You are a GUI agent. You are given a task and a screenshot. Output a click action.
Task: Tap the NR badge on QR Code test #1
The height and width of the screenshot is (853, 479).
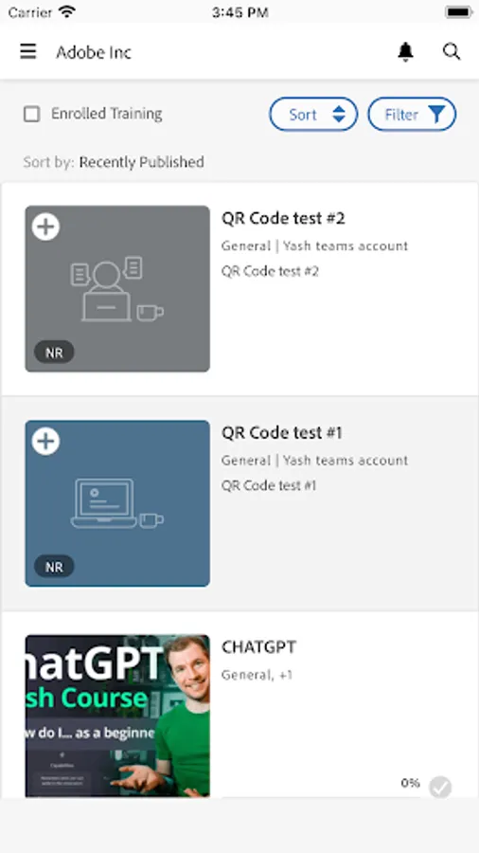tap(54, 567)
